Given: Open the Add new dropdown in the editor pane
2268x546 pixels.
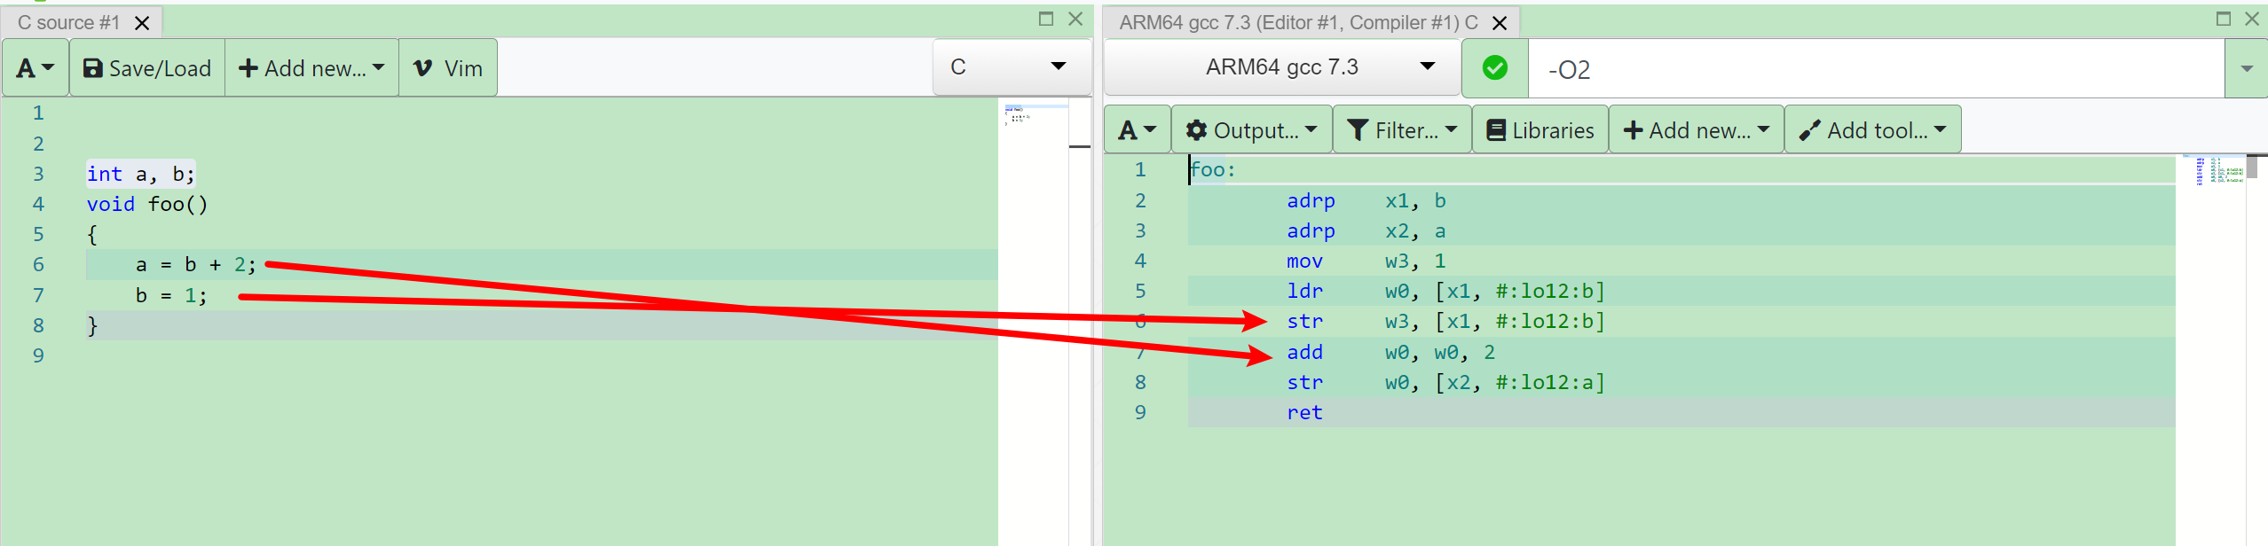Looking at the screenshot, I should pyautogui.click(x=311, y=68).
